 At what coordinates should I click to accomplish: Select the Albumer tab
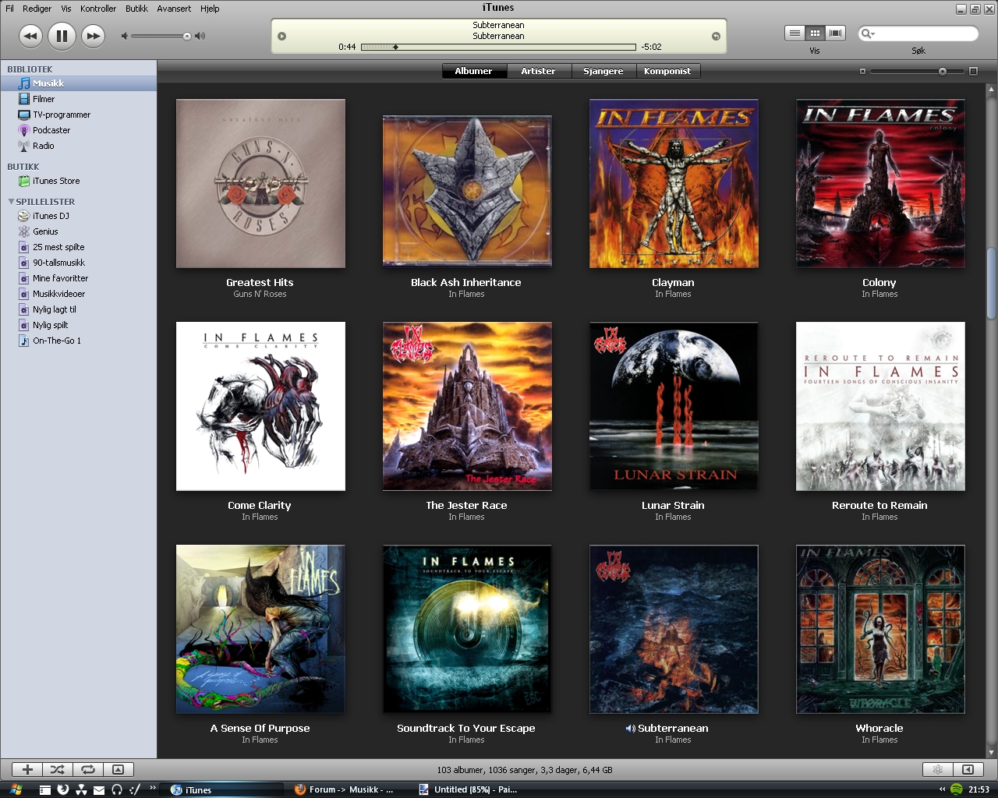[x=474, y=71]
